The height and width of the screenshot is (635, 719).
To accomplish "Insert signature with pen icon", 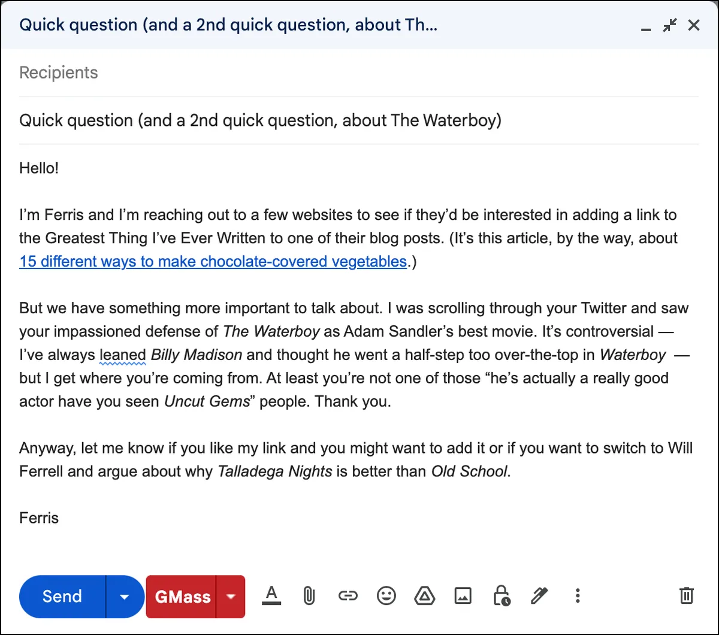I will (x=539, y=595).
